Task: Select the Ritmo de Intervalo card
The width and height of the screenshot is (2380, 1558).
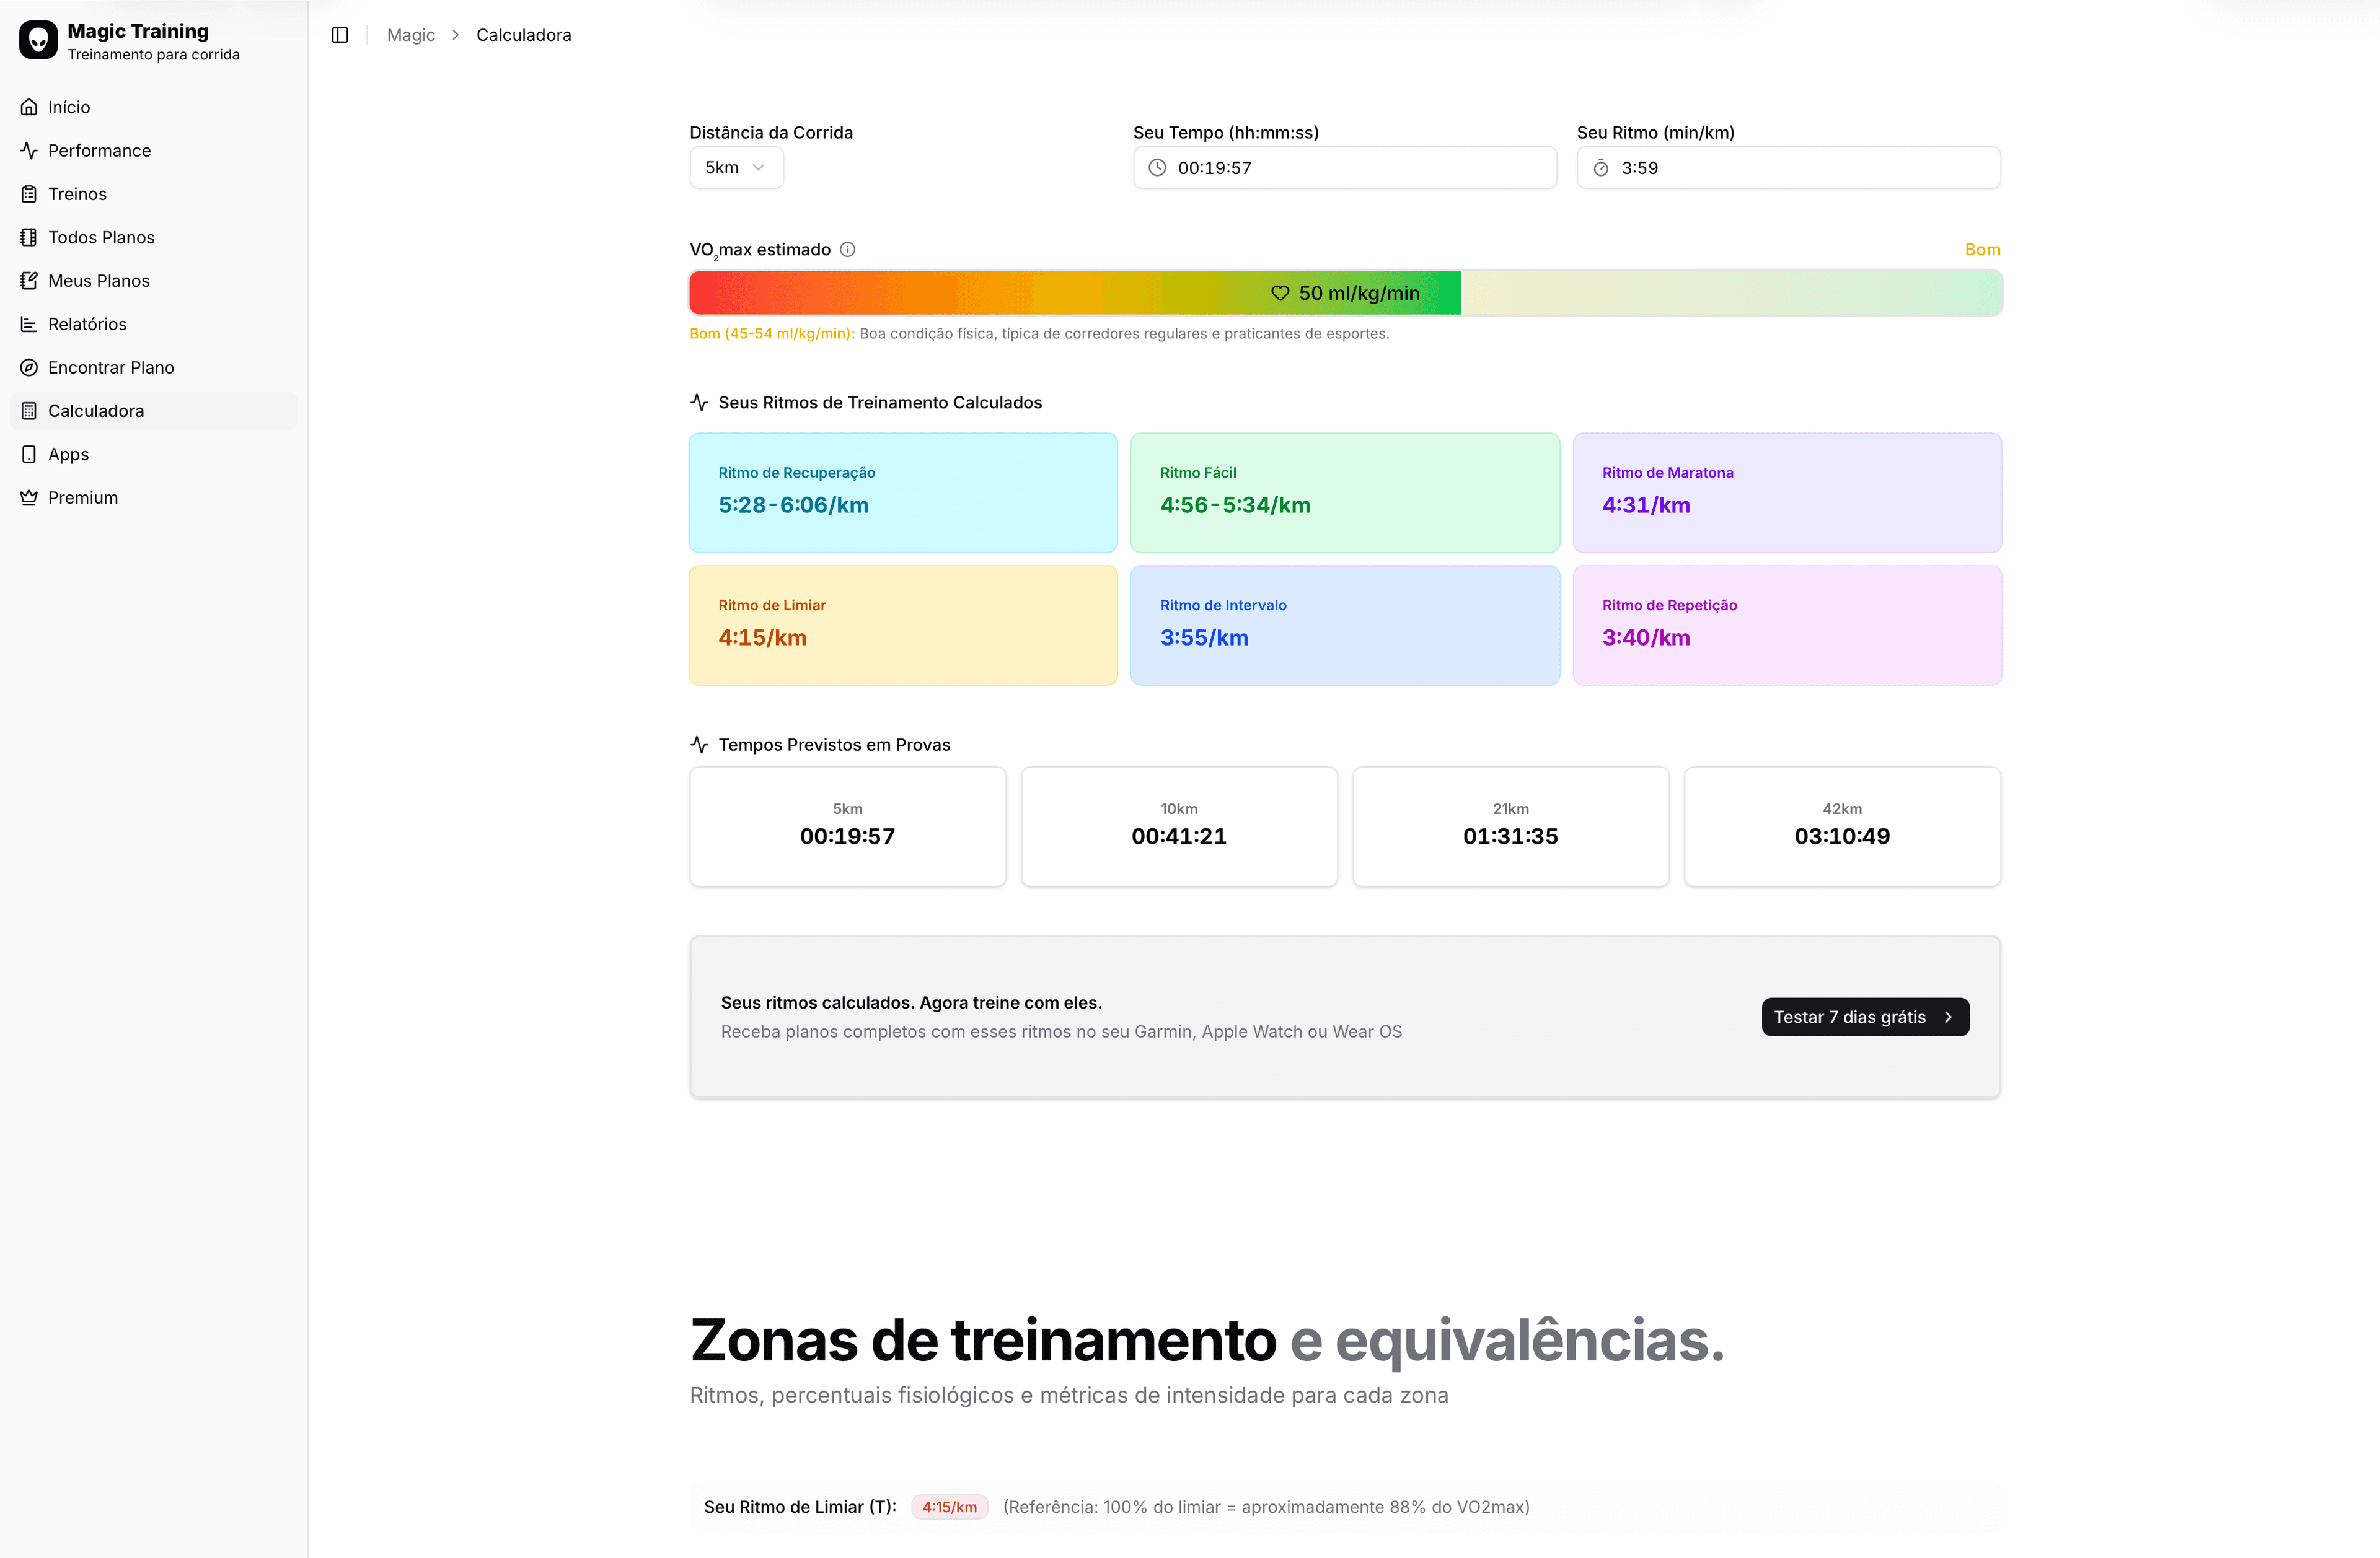Action: coord(1345,626)
